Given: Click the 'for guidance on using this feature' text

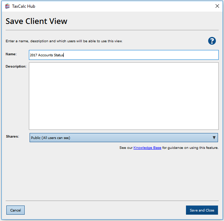Looking at the screenshot, I should click(x=190, y=148).
